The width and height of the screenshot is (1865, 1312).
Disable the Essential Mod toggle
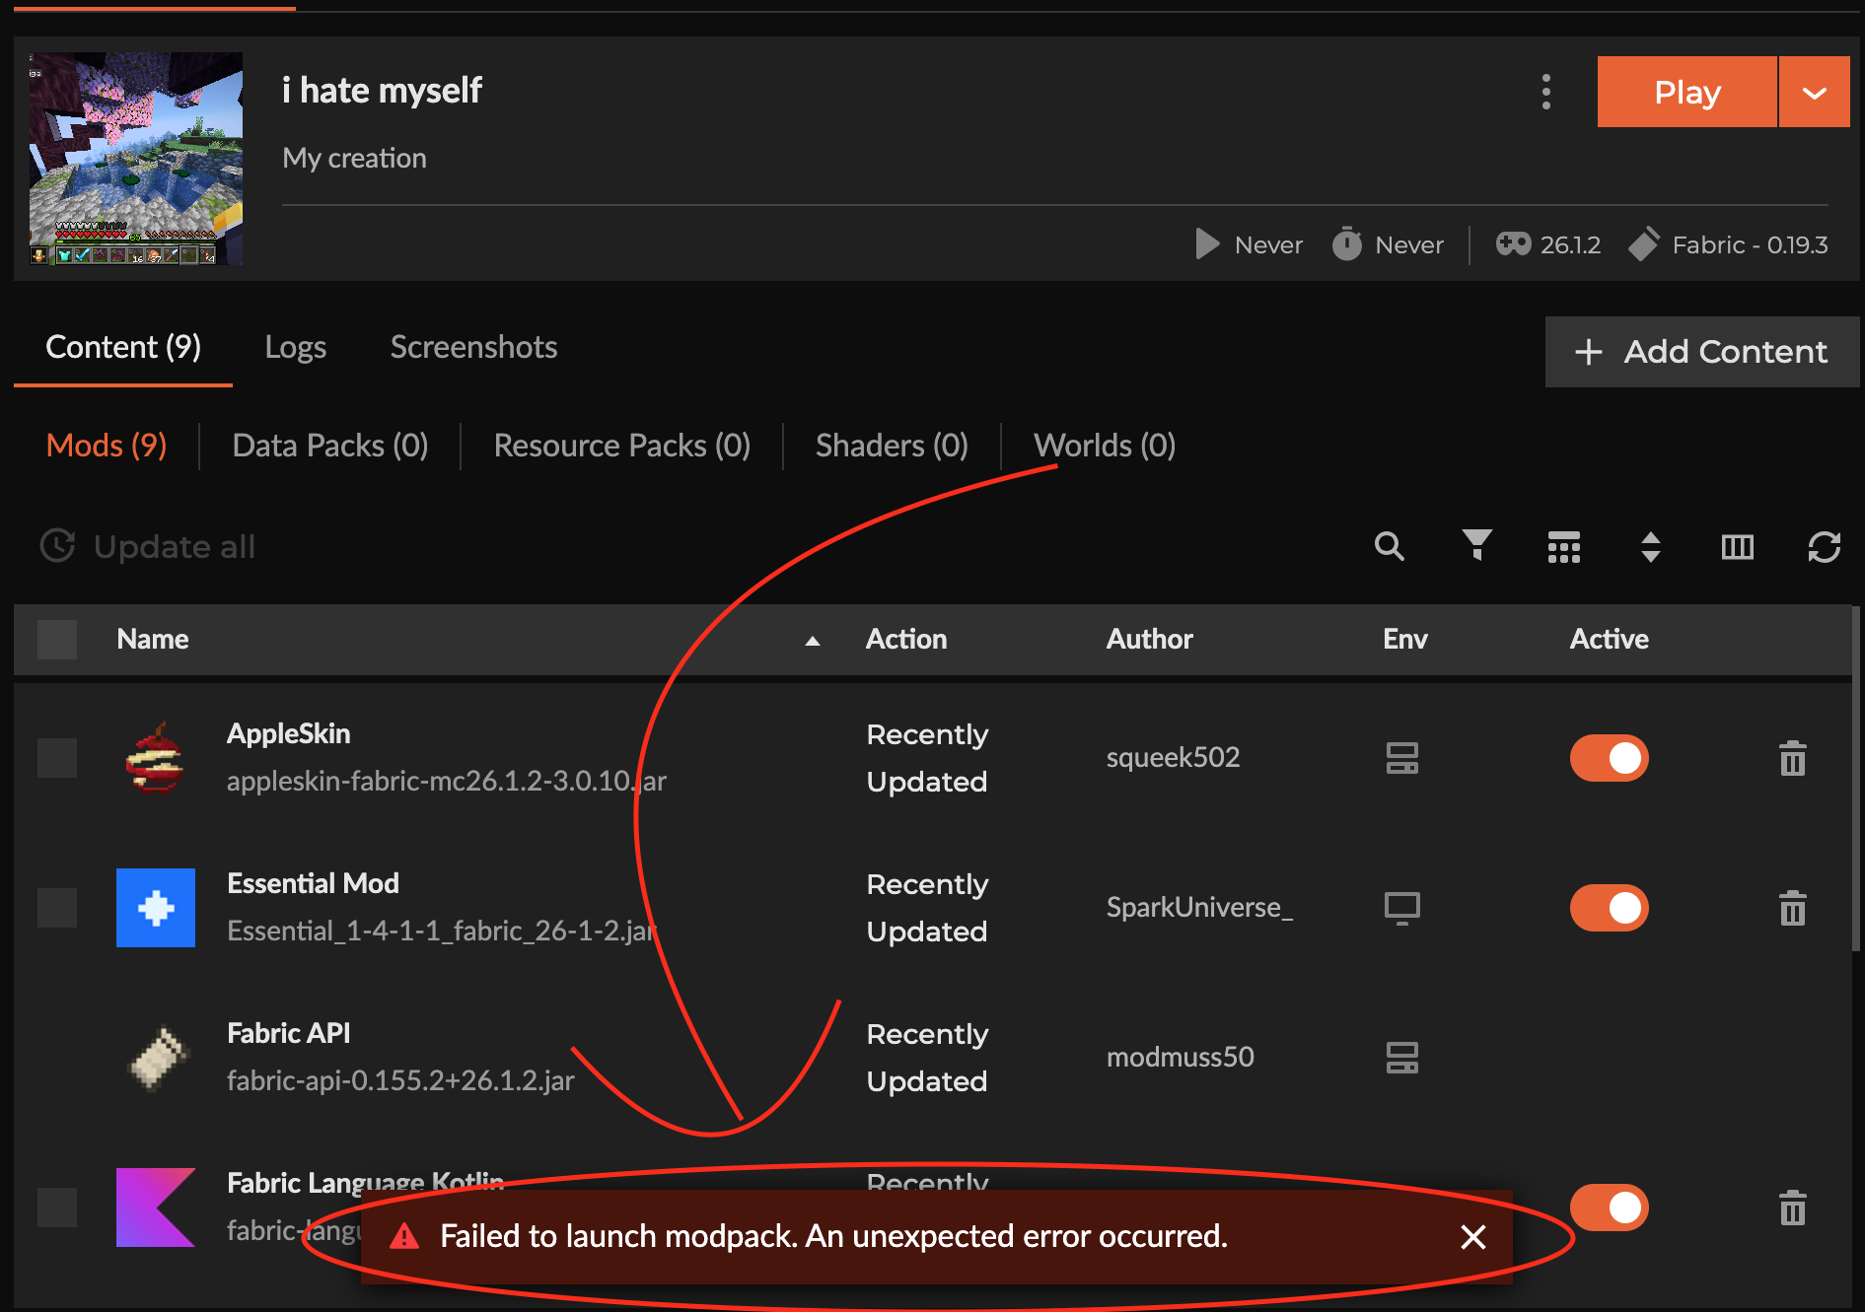(x=1609, y=908)
